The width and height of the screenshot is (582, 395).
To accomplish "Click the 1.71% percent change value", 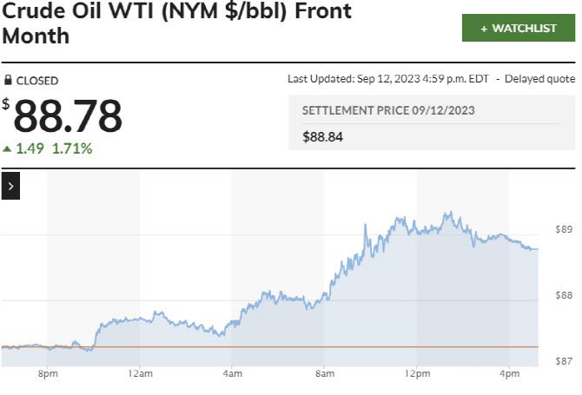I will pyautogui.click(x=72, y=148).
